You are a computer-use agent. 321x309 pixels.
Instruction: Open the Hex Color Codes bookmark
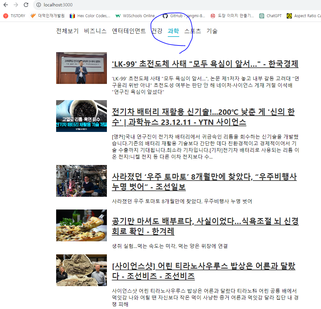click(x=90, y=16)
